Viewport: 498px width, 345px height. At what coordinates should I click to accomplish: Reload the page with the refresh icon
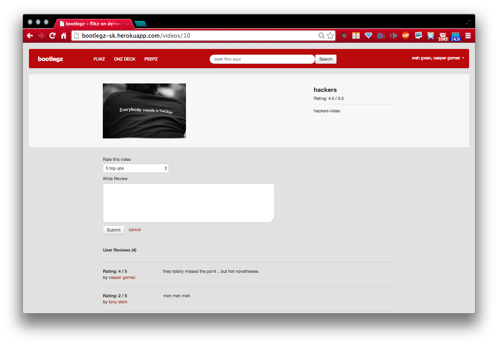52,36
